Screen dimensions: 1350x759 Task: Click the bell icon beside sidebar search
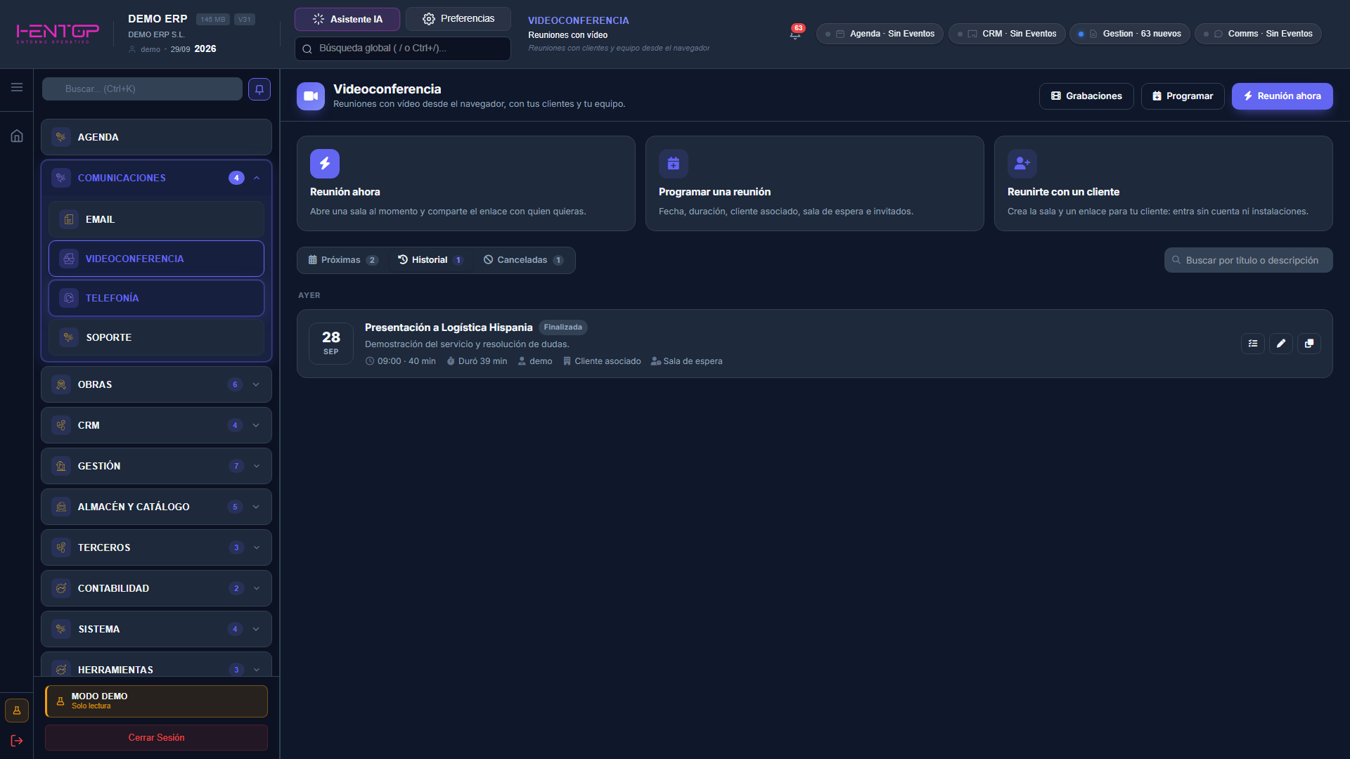point(259,89)
